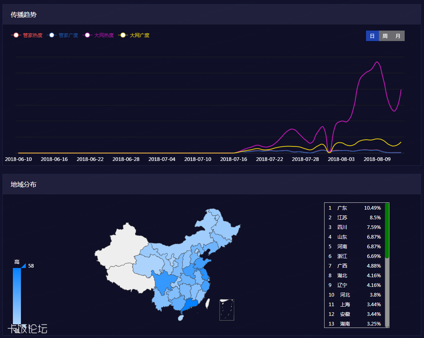Click the 2018-08-09 date axis label
The image size is (424, 338).
click(377, 159)
